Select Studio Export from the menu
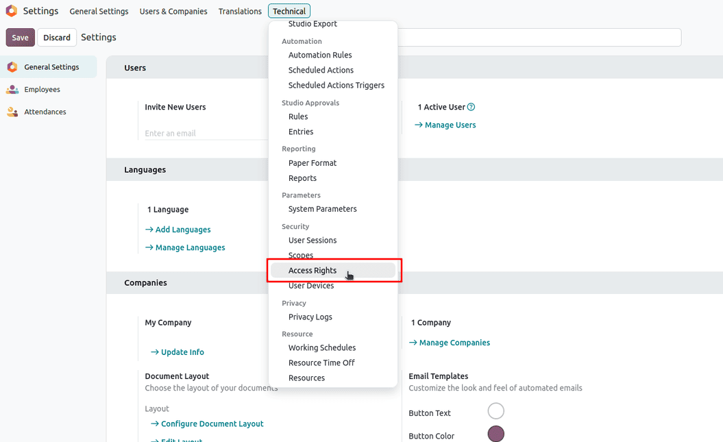Screen dimensions: 723x442 313,24
